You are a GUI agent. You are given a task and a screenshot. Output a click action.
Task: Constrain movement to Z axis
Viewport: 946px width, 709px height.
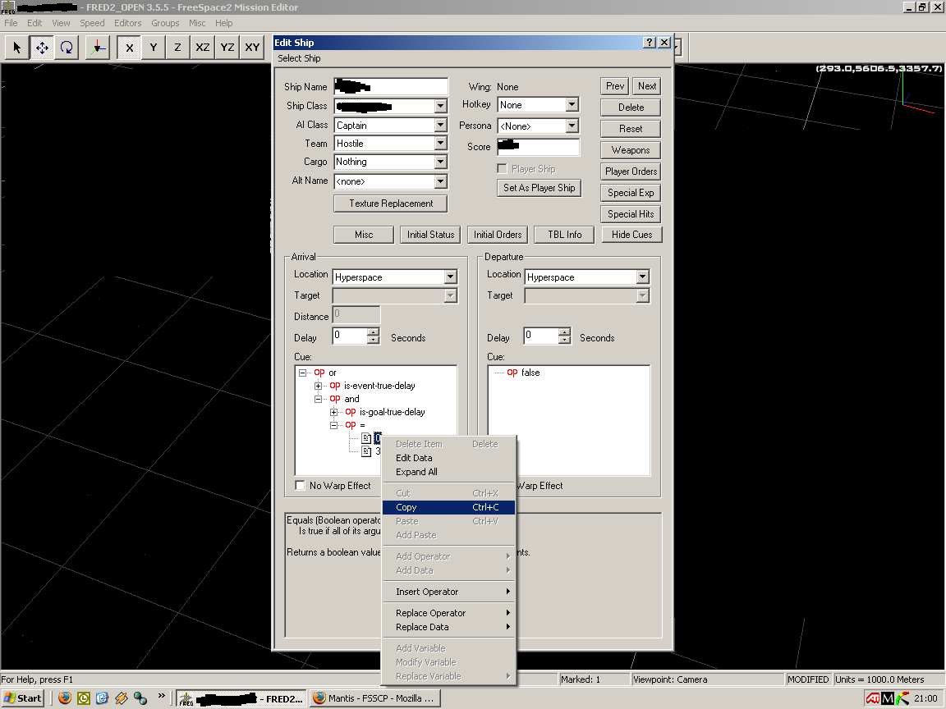[177, 47]
